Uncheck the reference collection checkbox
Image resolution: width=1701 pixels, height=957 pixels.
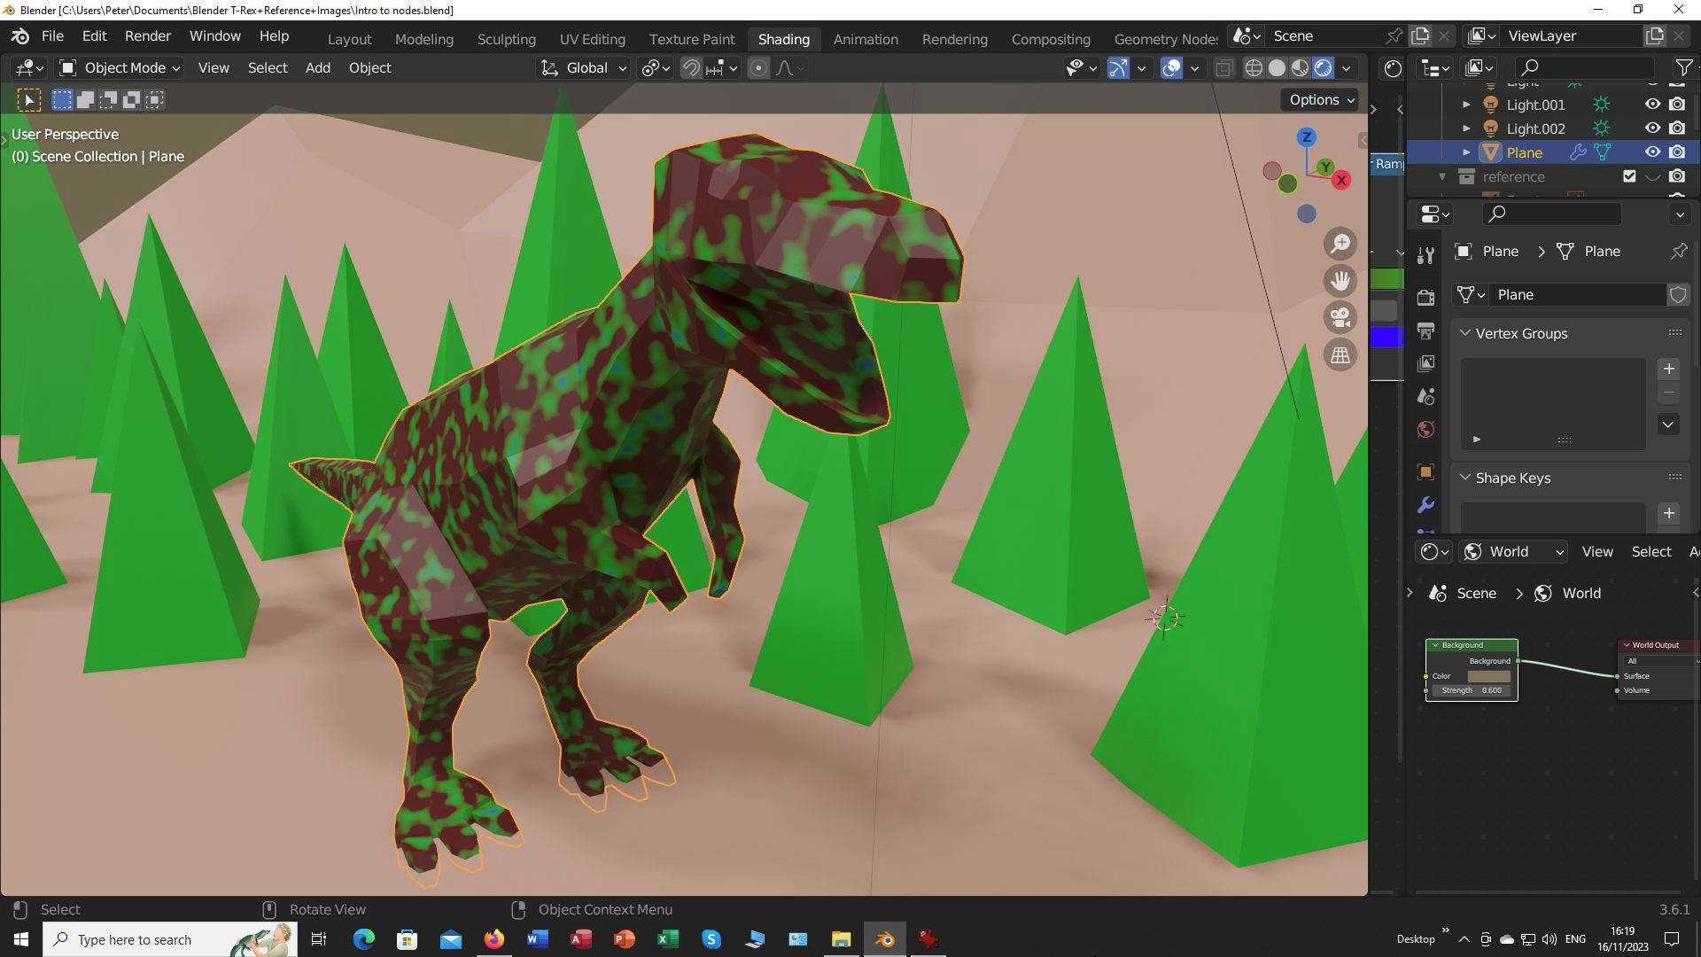(x=1629, y=176)
